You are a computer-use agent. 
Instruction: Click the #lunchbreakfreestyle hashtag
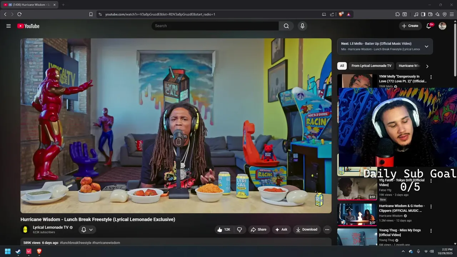pyautogui.click(x=76, y=243)
